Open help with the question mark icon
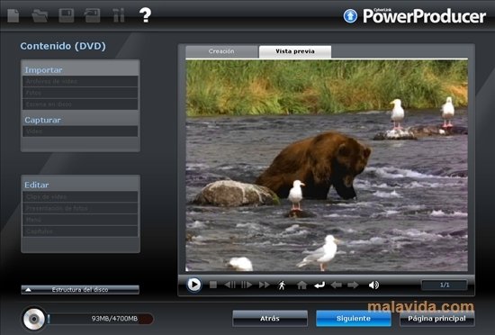 [145, 15]
